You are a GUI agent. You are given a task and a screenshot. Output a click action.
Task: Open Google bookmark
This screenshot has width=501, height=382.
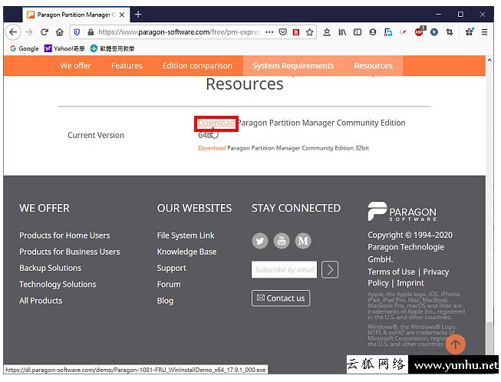25,48
